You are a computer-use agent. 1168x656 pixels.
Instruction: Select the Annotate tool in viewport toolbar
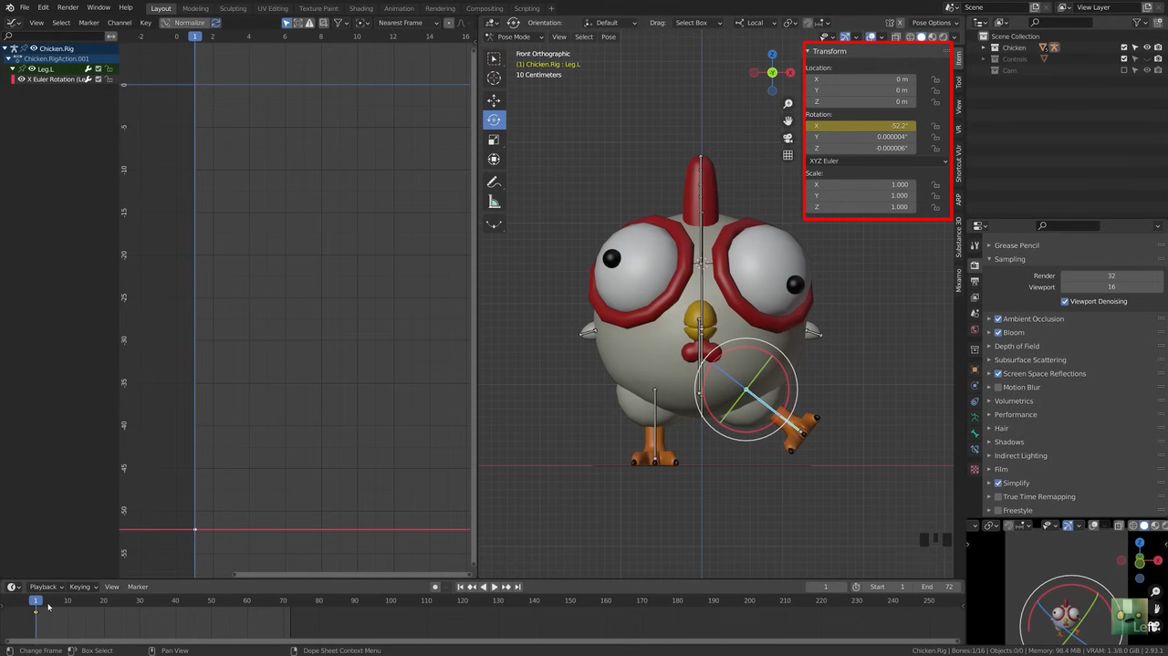(x=494, y=182)
